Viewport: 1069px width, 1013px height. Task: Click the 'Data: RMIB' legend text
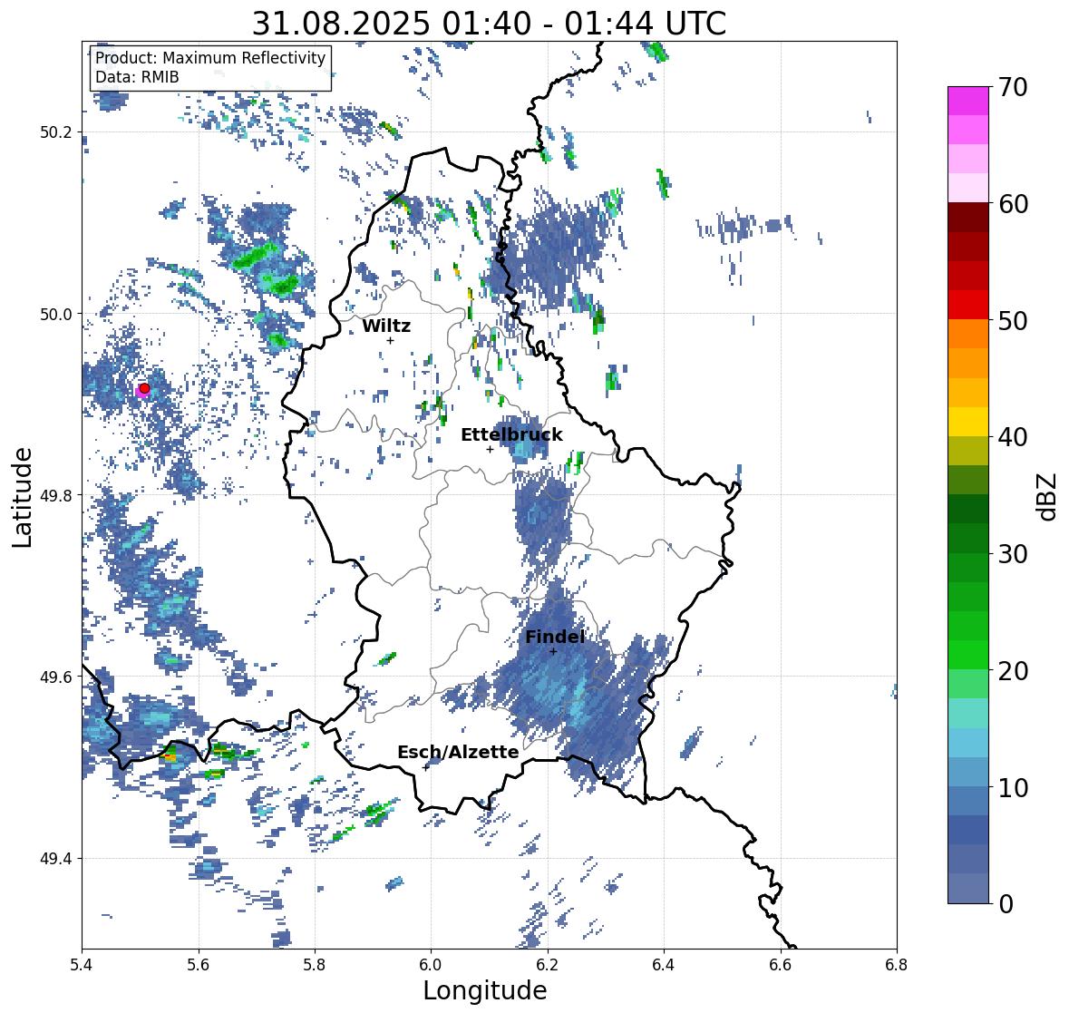tap(137, 77)
